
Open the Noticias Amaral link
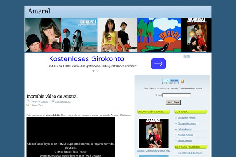pos(185,135)
